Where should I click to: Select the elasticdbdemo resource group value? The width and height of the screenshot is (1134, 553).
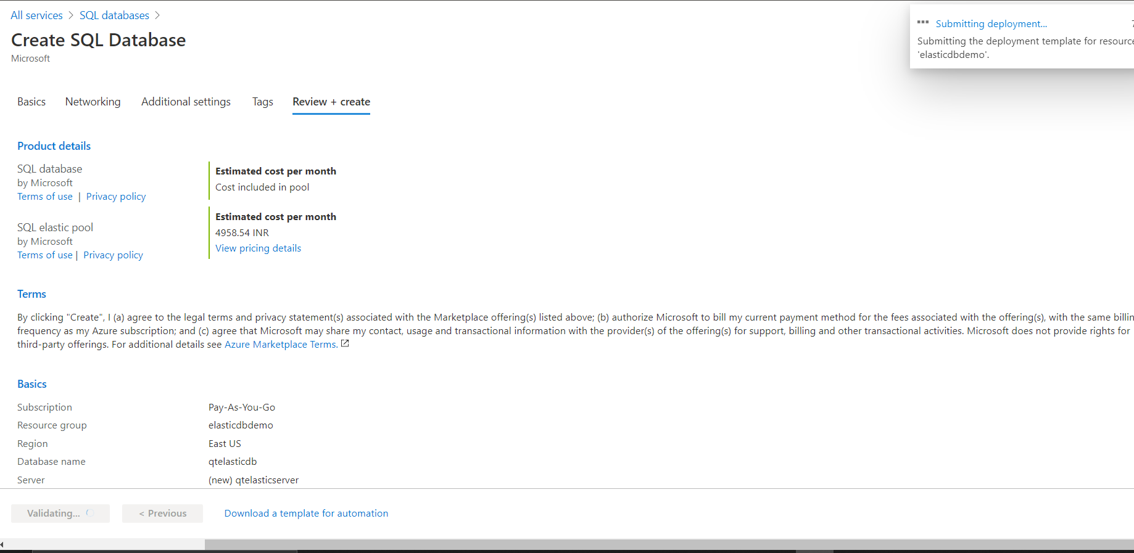(241, 425)
